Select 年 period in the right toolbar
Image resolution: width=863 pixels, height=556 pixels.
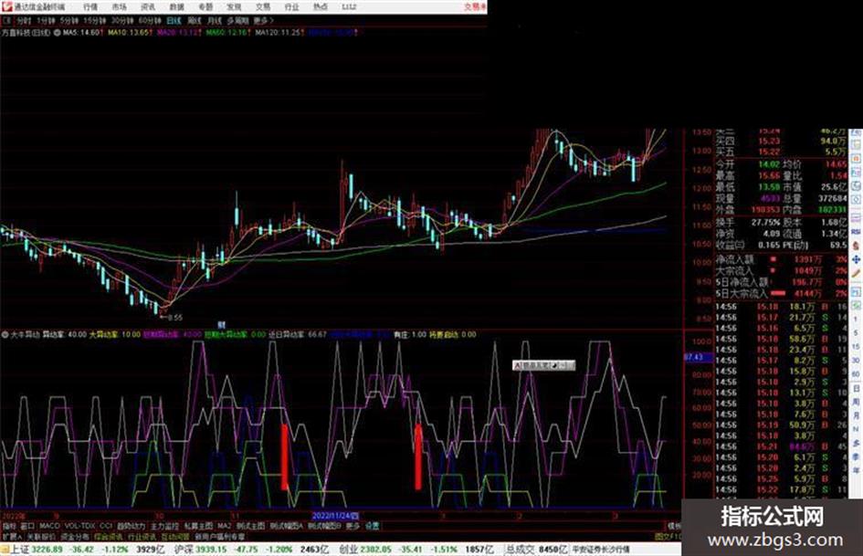coord(857,470)
